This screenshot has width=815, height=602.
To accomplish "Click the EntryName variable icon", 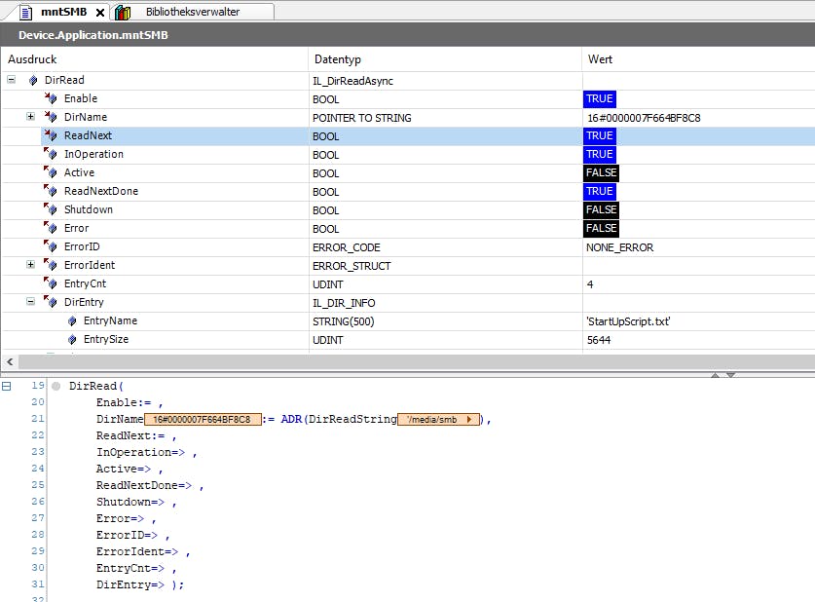I will (x=72, y=320).
